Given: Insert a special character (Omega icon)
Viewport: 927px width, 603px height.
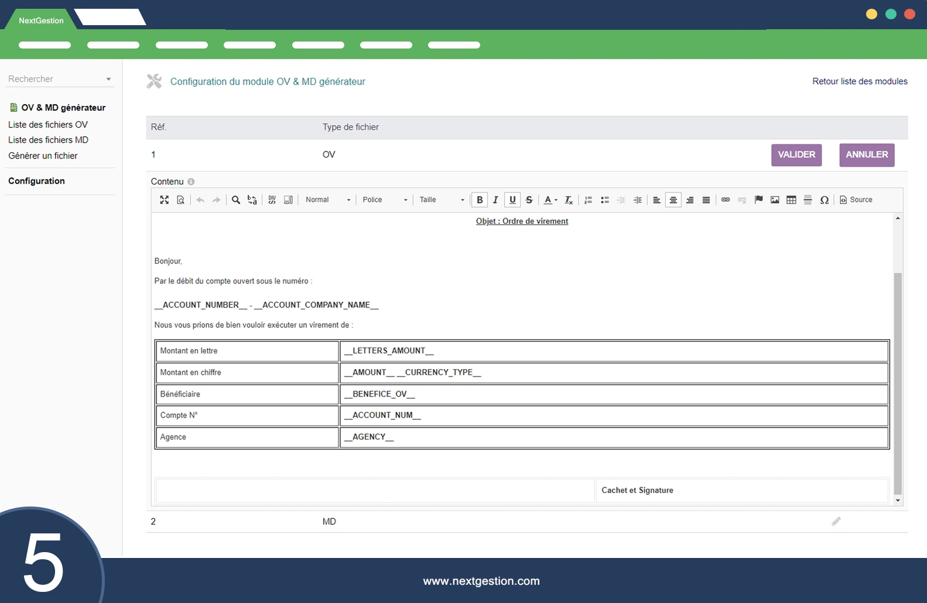Looking at the screenshot, I should click(824, 200).
